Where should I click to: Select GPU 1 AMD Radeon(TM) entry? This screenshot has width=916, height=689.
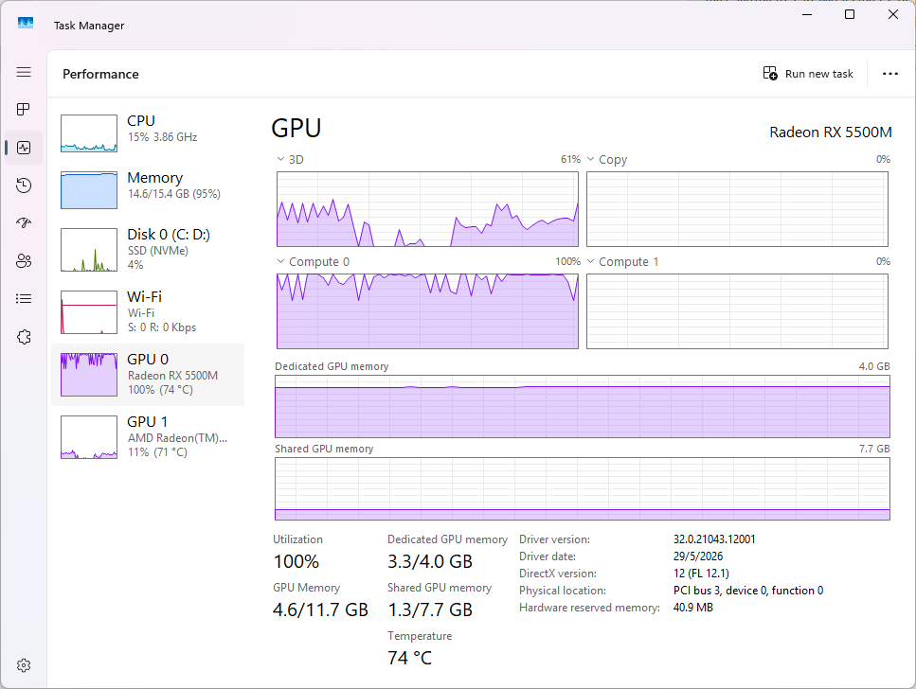148,436
